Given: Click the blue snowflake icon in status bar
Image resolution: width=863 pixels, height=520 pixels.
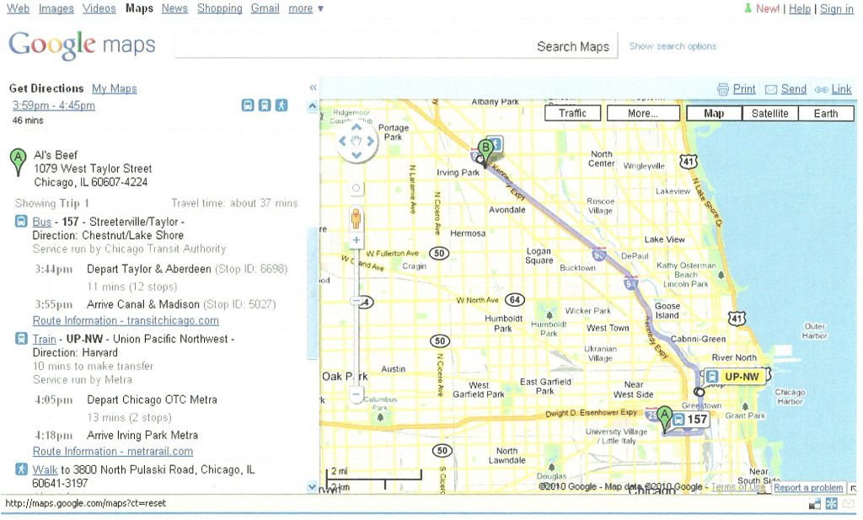Looking at the screenshot, I should (x=832, y=503).
